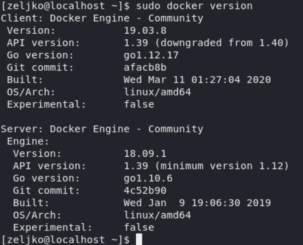Click the 'Server: Docker Engine - Community' heading
Screen dimensions: 303x245
pos(102,129)
